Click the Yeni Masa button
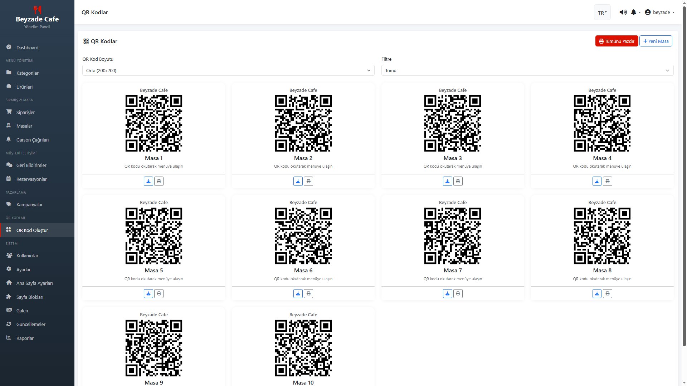Screen dimensions: 687x386 pos(656,41)
